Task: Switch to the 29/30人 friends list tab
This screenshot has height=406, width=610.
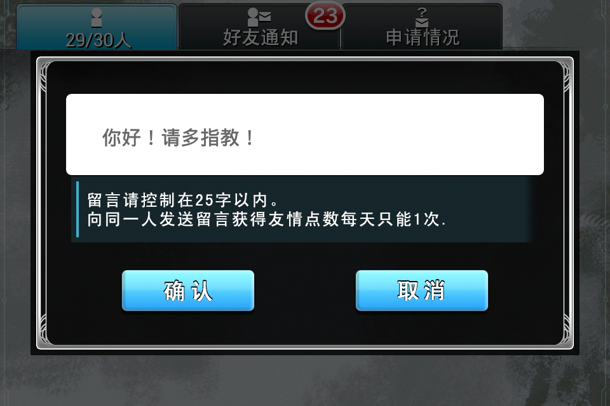Action: tap(97, 27)
